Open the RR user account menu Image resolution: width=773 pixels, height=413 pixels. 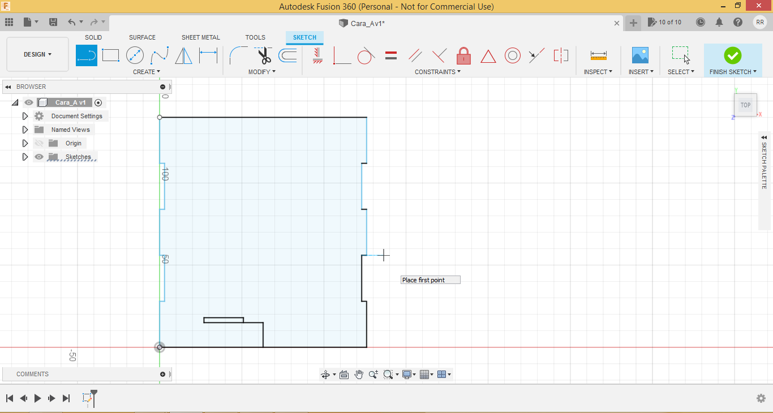pyautogui.click(x=760, y=22)
